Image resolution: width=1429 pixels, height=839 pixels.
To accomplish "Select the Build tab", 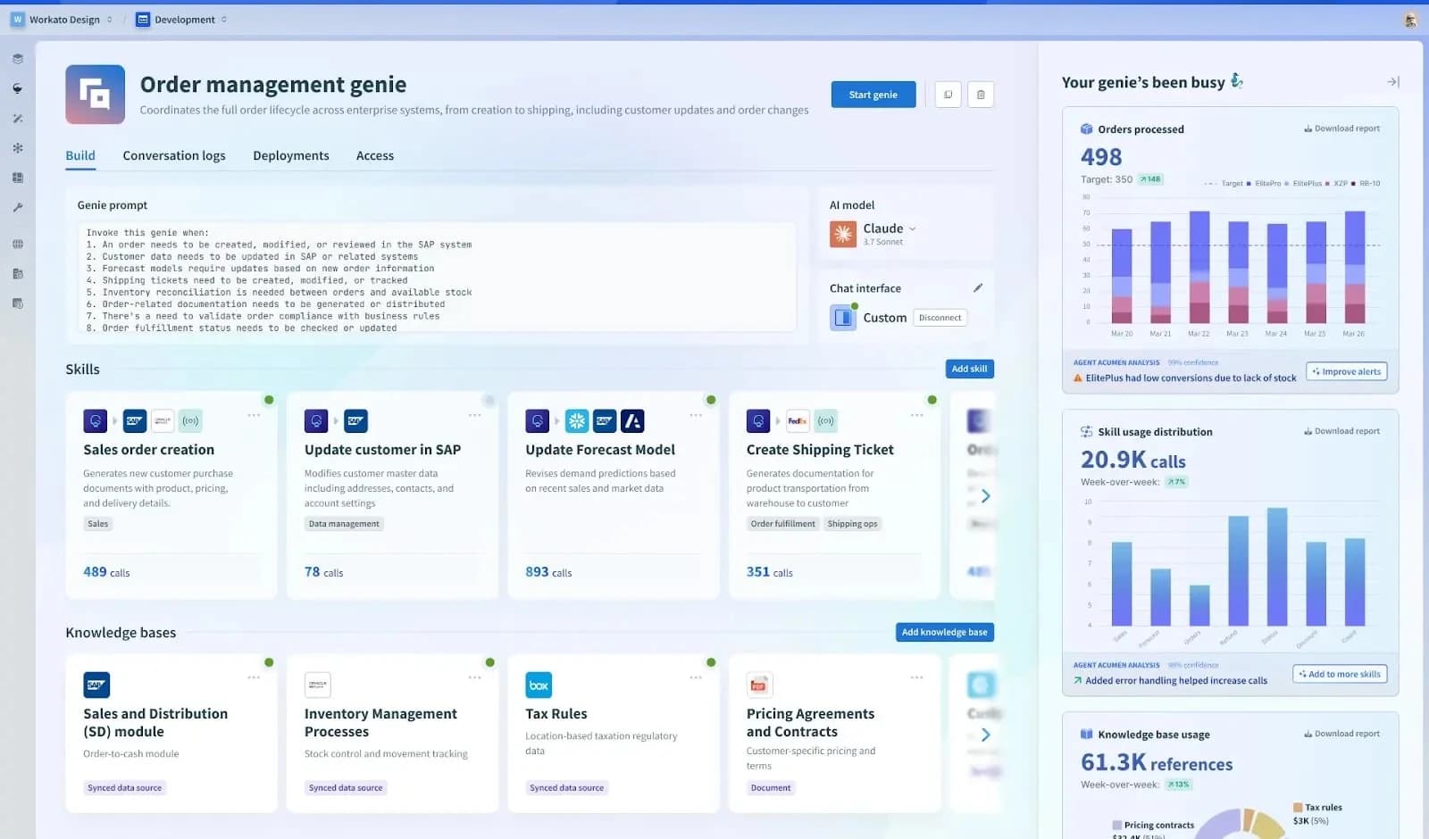I will pyautogui.click(x=80, y=155).
